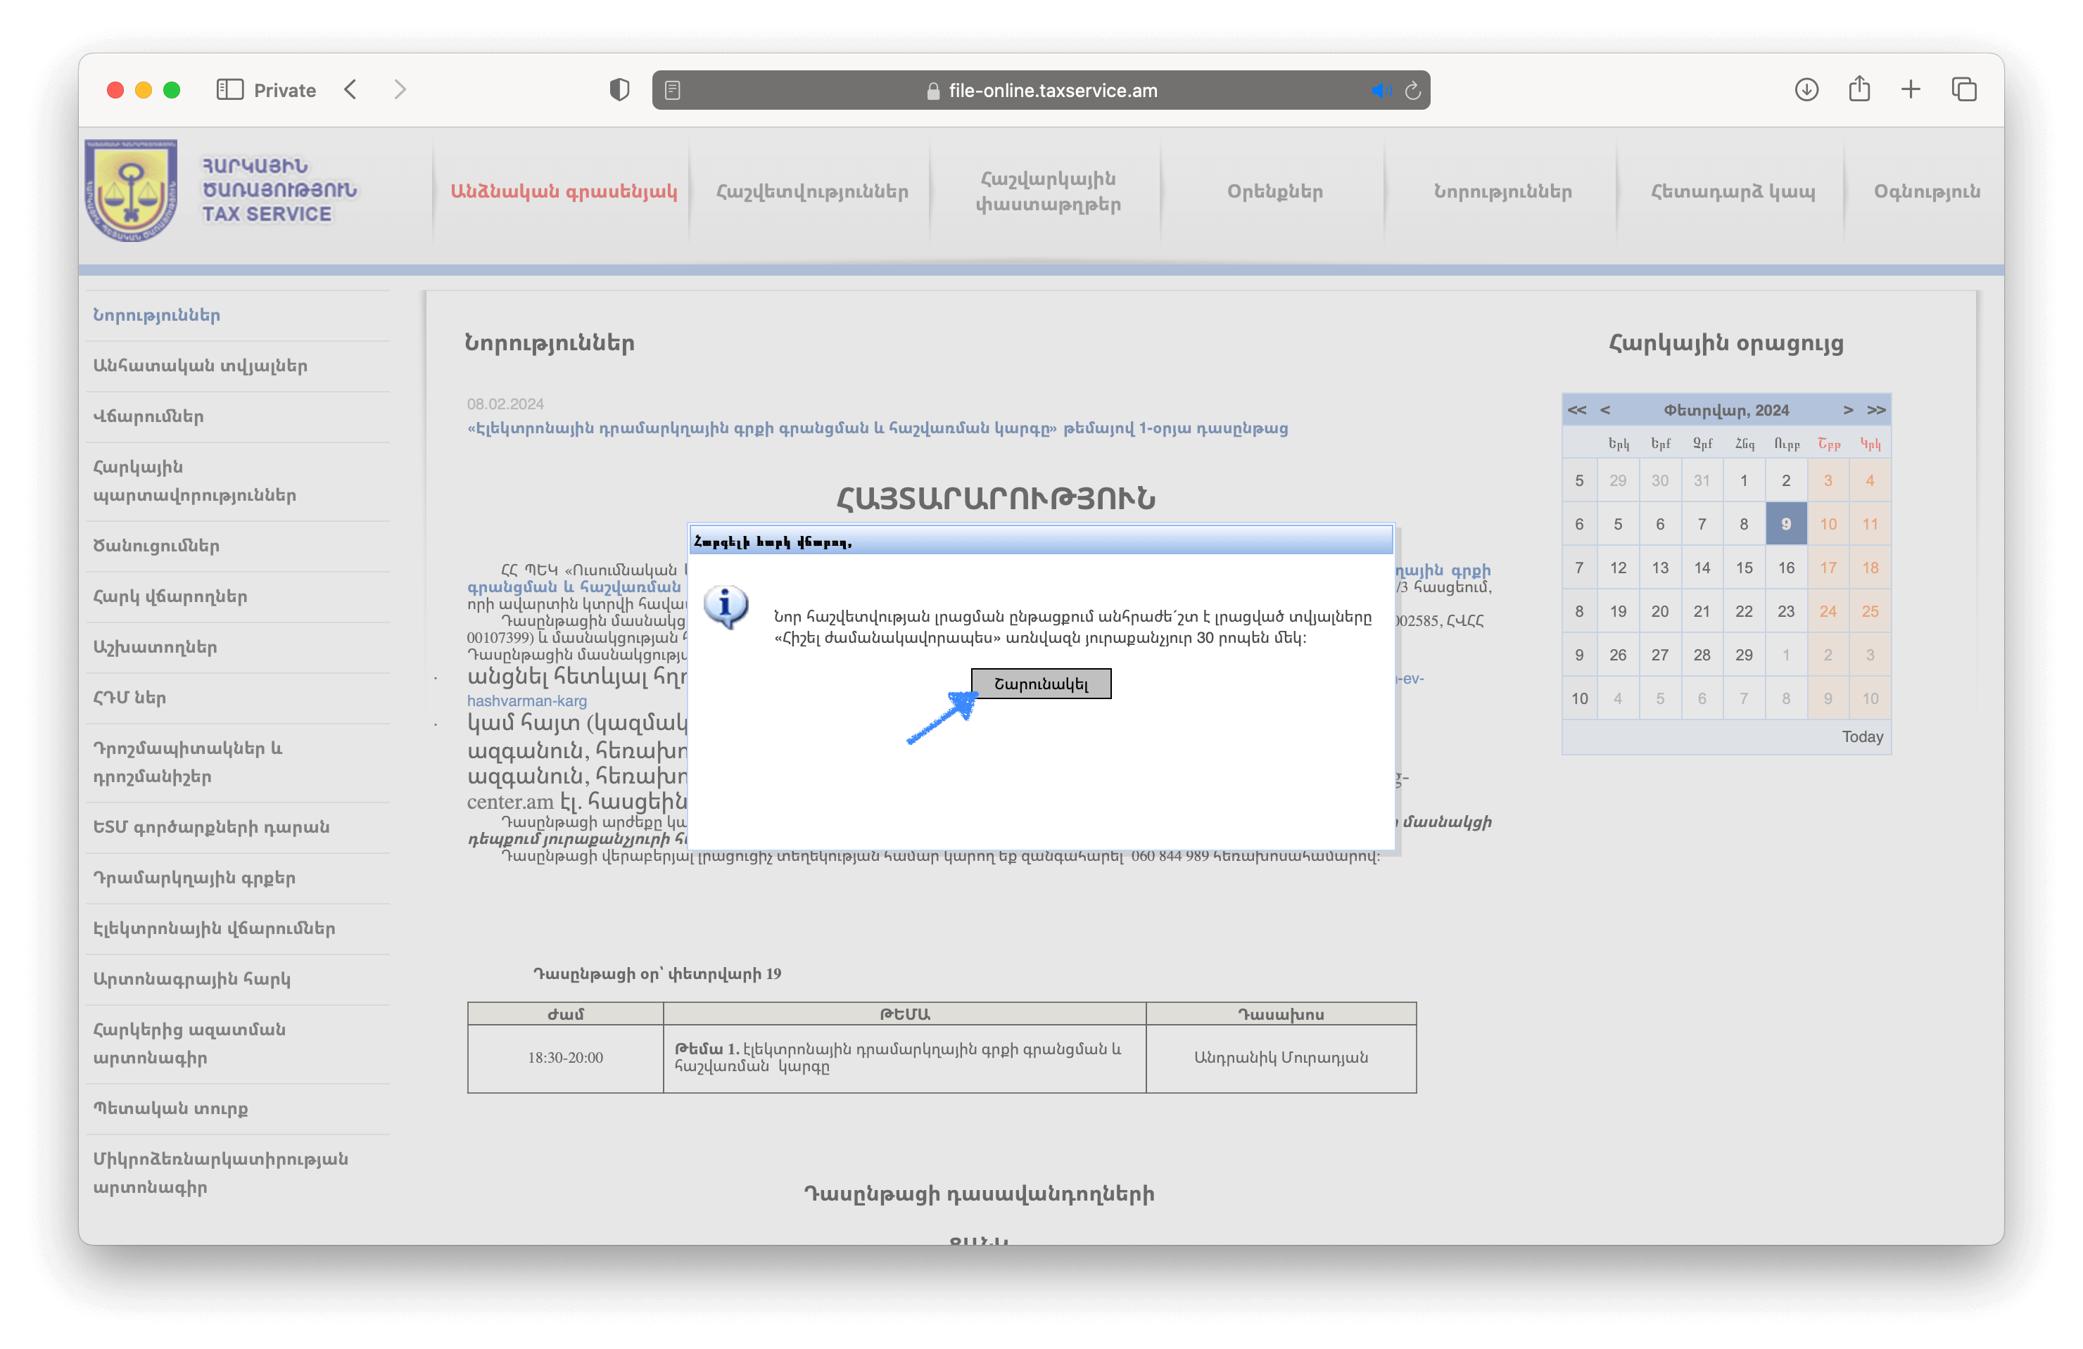
Task: Open the hashvarman-karg link
Action: (527, 701)
